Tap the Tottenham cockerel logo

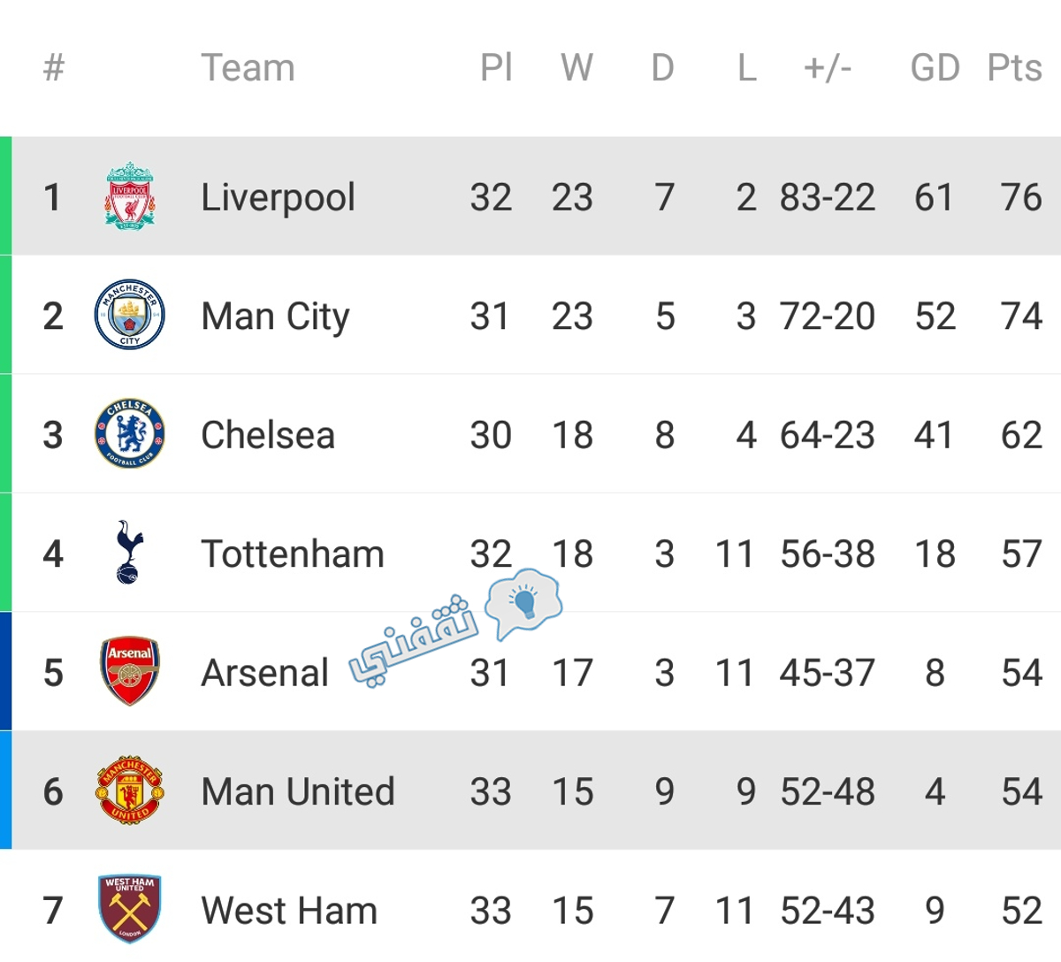click(x=129, y=553)
